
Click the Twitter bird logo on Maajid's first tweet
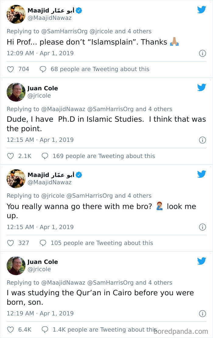tap(201, 10)
